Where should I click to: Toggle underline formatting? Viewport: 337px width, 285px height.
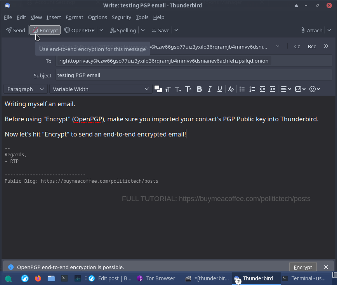[220, 89]
